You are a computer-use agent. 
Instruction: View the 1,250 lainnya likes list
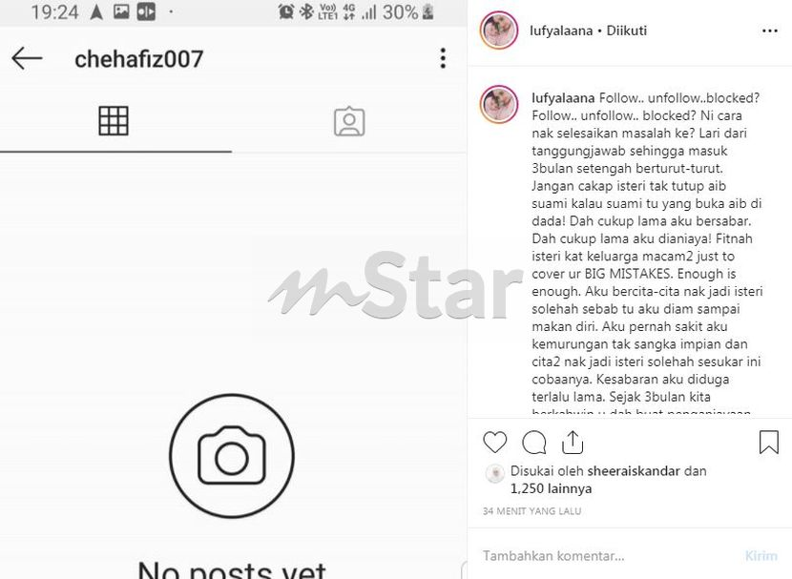(x=552, y=488)
